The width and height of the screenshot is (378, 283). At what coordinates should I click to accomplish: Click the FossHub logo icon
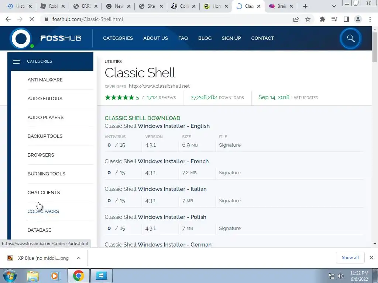[x=21, y=38]
